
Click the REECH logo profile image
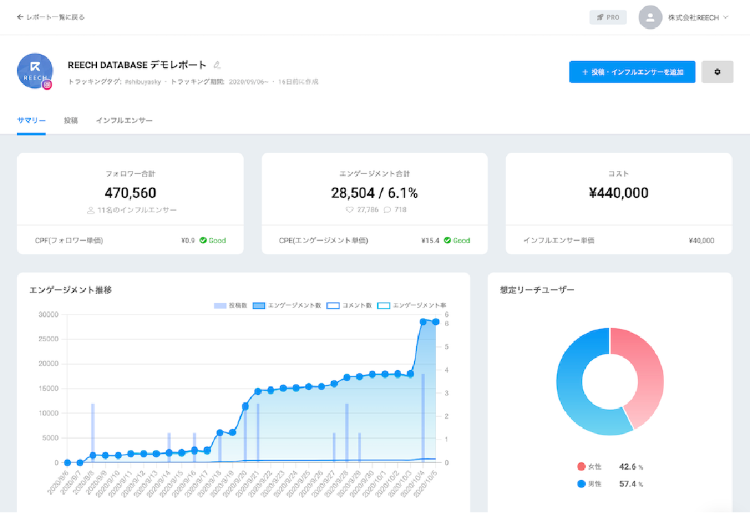point(35,71)
